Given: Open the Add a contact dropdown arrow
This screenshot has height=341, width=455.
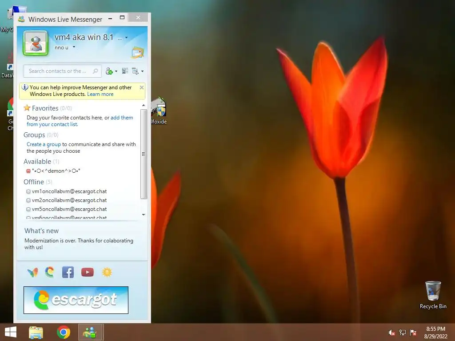Looking at the screenshot, I should coord(116,71).
